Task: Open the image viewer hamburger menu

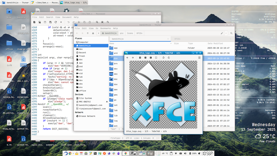Action: (199, 58)
